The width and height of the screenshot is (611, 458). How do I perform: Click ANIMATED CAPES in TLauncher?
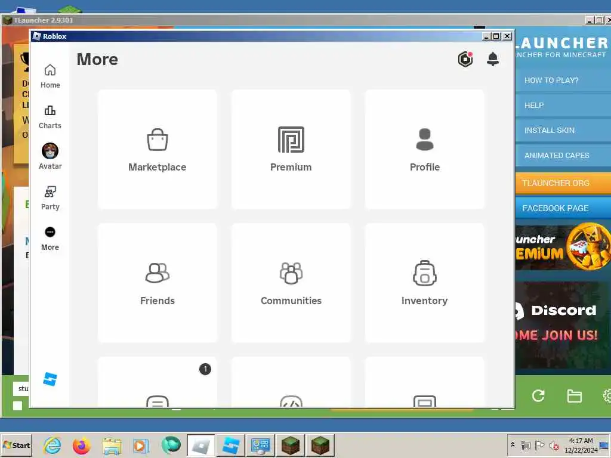(x=563, y=155)
